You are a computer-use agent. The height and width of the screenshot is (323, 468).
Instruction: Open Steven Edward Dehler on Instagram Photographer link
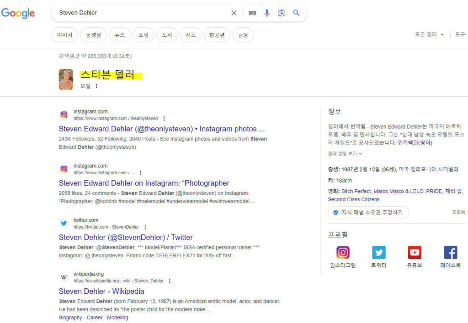pos(144,183)
